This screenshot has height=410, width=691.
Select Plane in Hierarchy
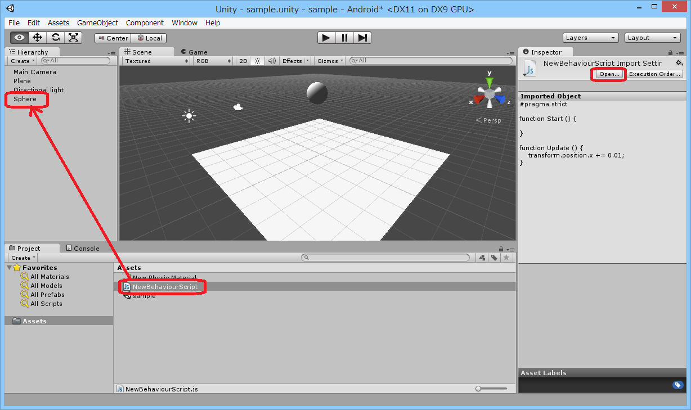22,81
